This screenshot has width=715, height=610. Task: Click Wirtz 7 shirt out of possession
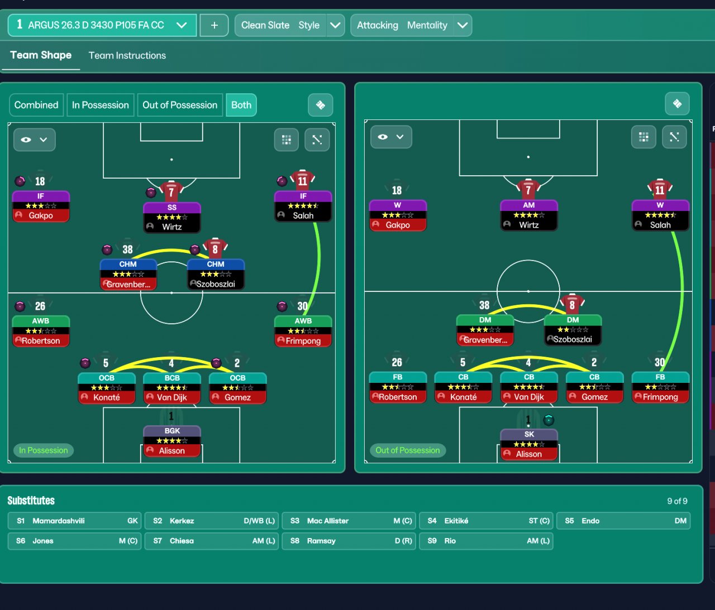528,190
